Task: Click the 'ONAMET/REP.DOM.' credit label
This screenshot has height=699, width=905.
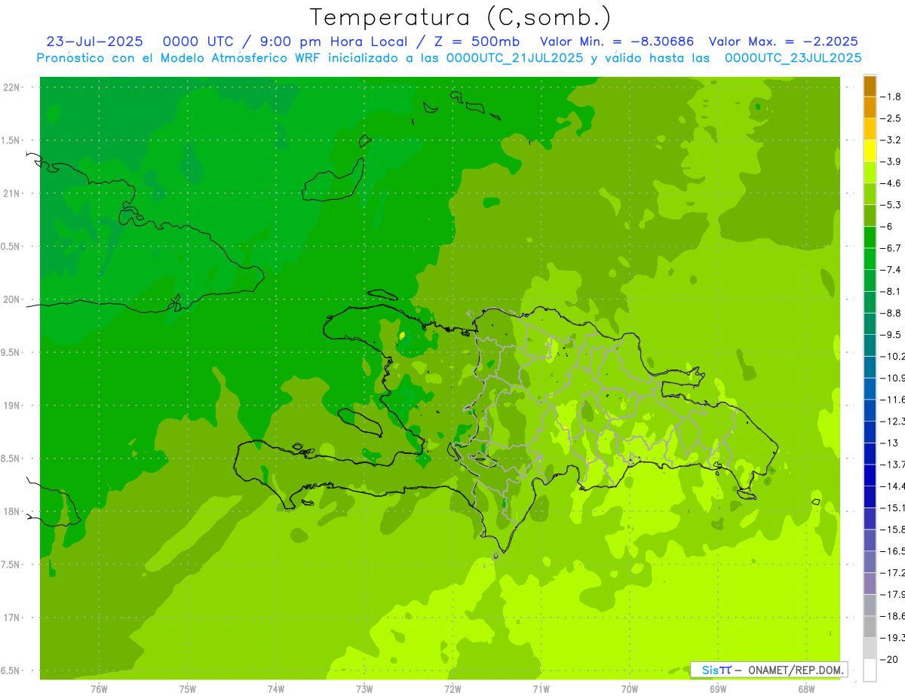Action: (795, 670)
